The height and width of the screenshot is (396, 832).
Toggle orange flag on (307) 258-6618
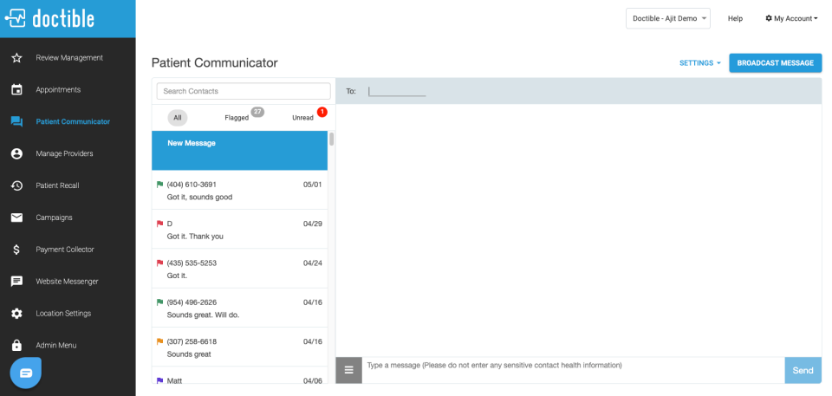click(159, 341)
